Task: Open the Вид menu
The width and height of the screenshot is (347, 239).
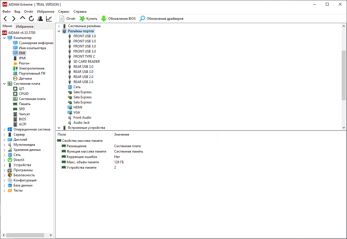Action: [x=17, y=12]
